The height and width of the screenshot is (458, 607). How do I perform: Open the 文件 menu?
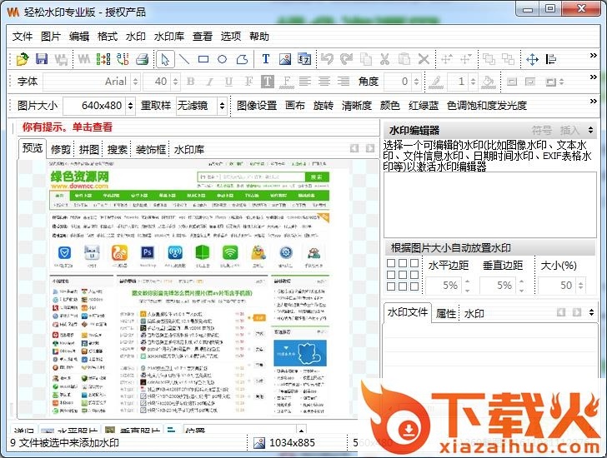pos(22,37)
